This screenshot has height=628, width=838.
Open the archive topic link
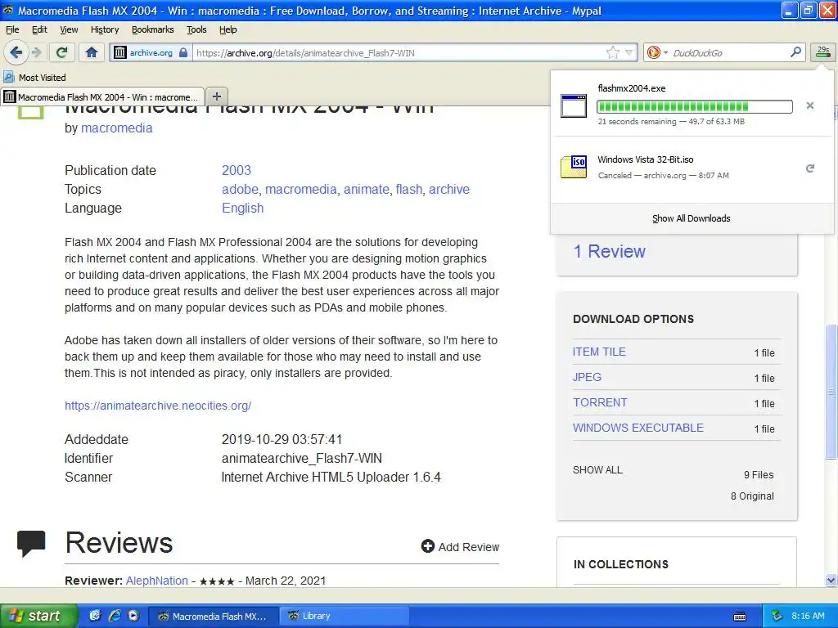[x=449, y=190]
